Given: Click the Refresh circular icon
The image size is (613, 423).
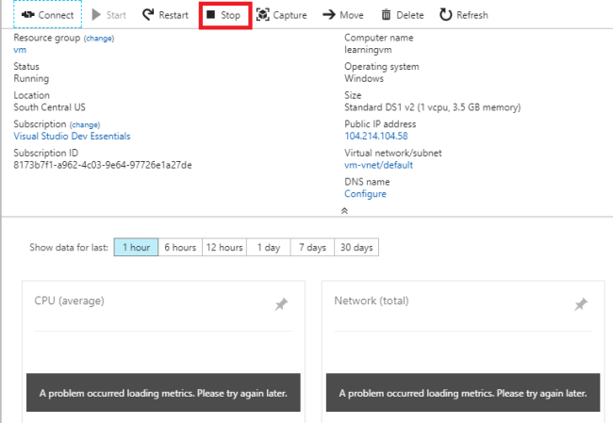Looking at the screenshot, I should coord(445,15).
